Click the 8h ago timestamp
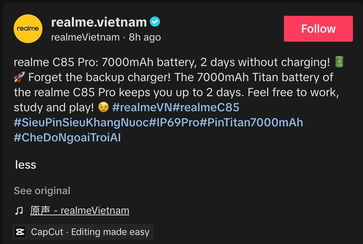363x244 pixels. (144, 37)
